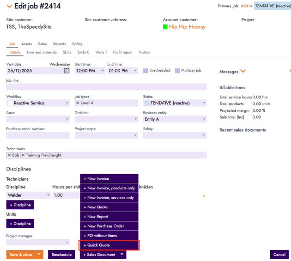Remove Level 4 job type tag
Viewport: 291px width, 261px height.
click(x=78, y=103)
